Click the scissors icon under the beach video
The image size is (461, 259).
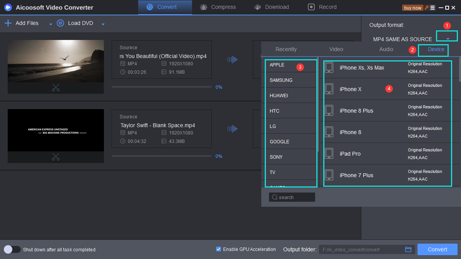(x=55, y=88)
